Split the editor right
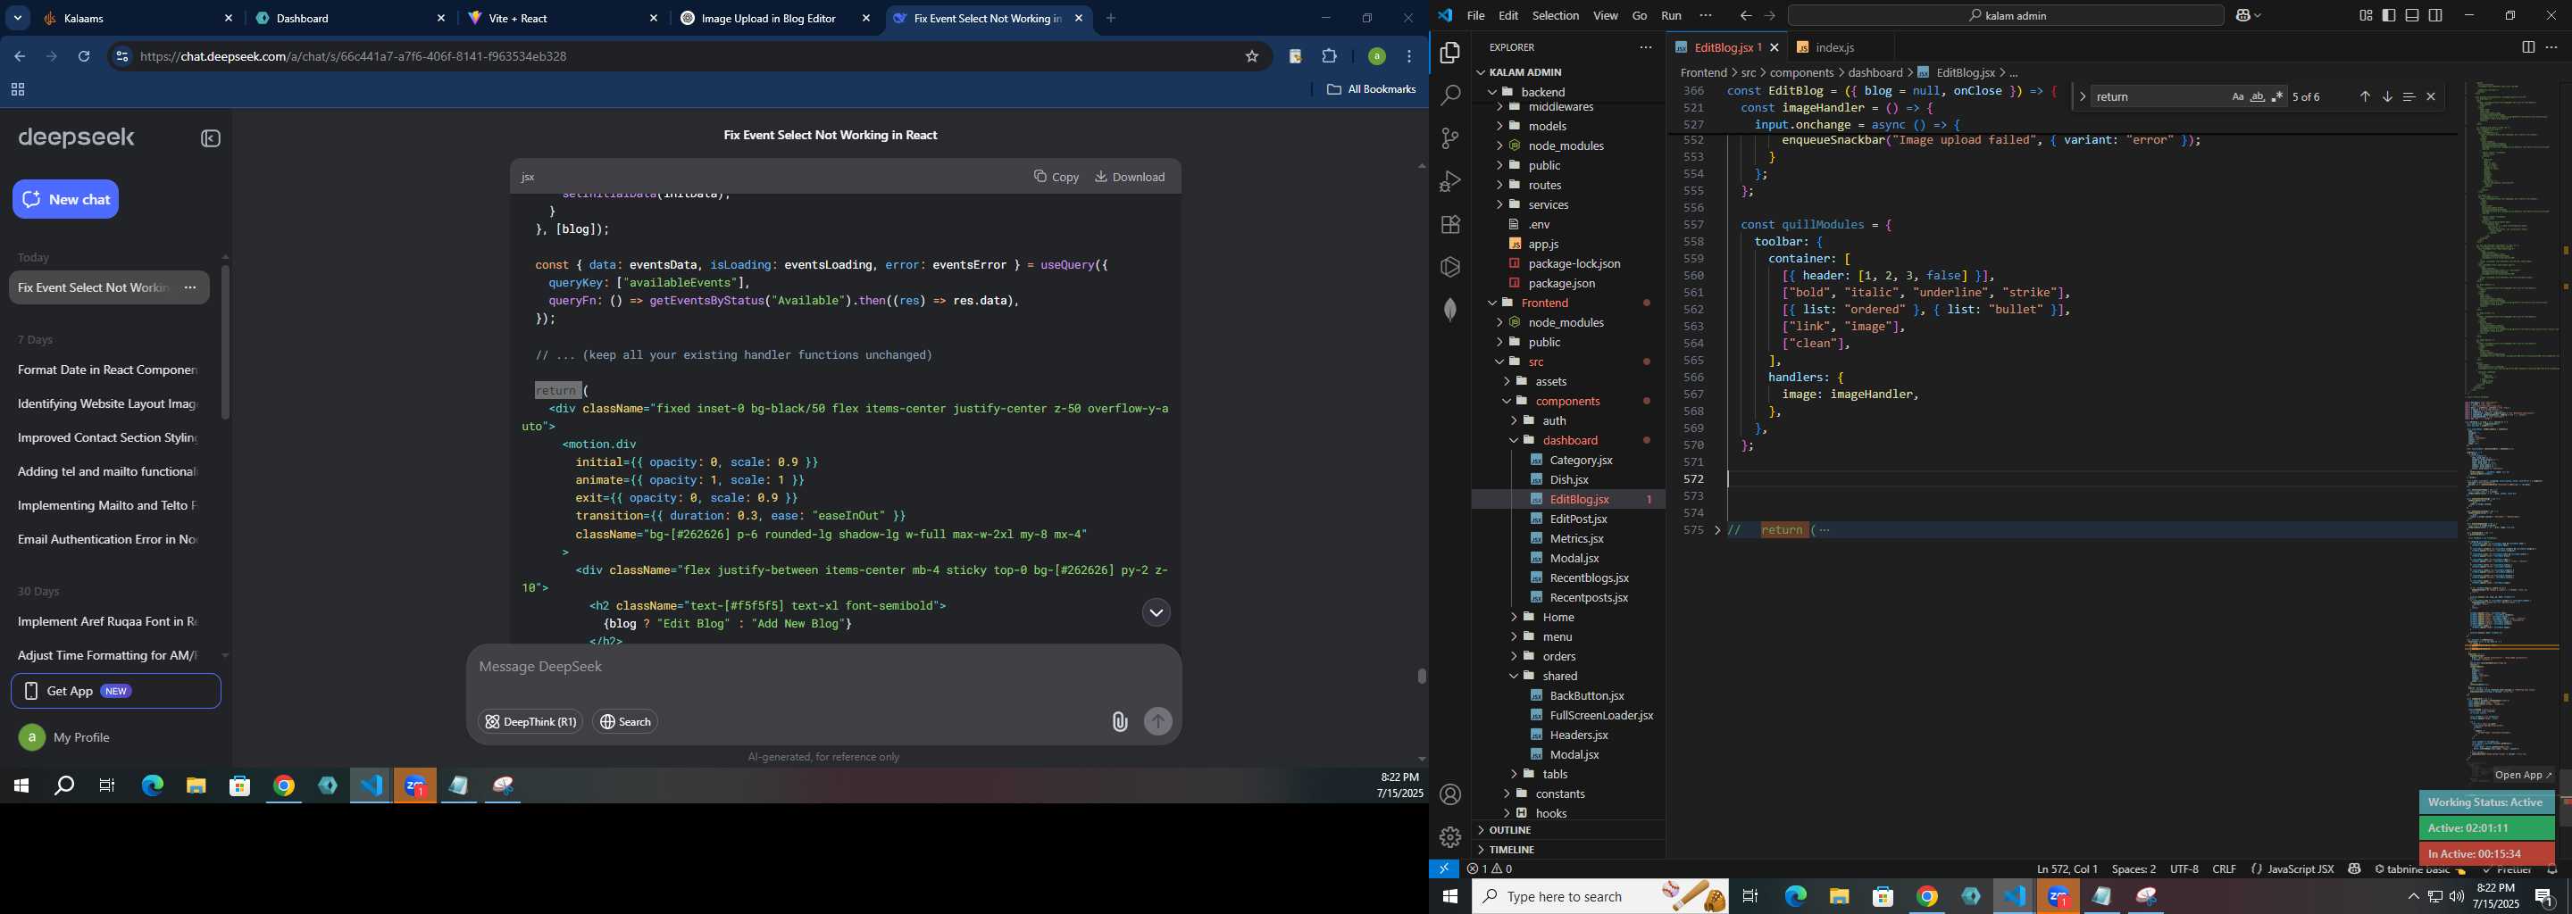Viewport: 2572px width, 914px height. 2528,47
